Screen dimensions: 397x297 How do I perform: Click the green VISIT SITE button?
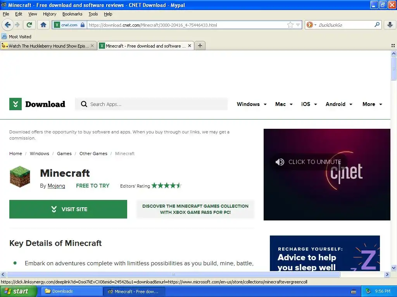click(68, 209)
